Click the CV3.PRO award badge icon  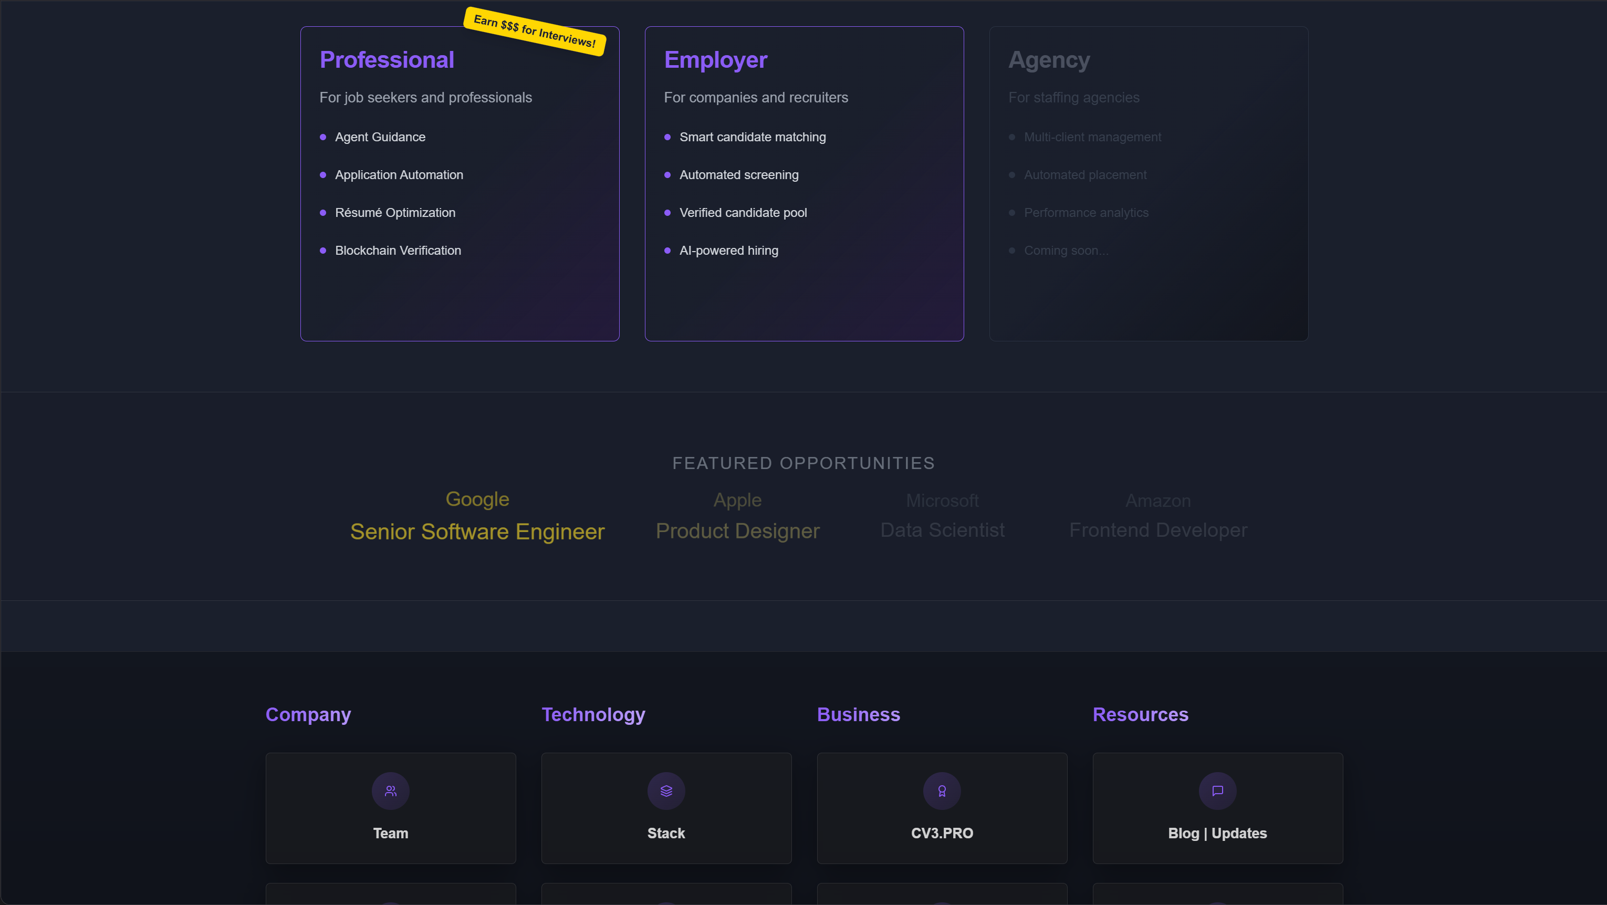coord(942,791)
